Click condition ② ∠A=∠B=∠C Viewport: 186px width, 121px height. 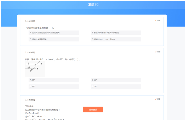[x=32, y=113]
